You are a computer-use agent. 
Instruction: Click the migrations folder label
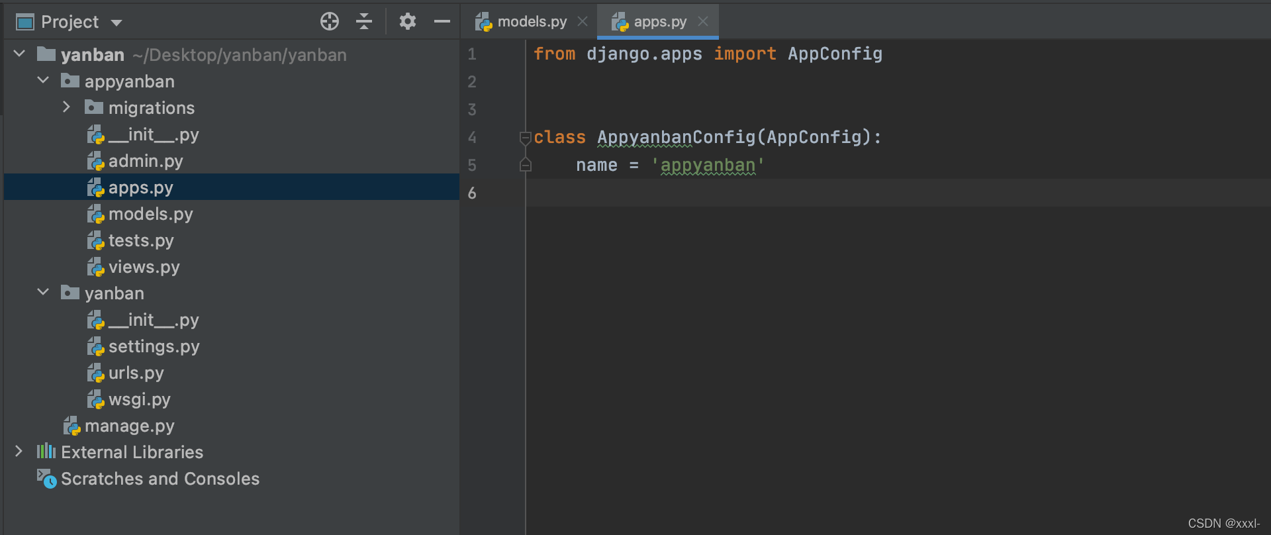152,108
